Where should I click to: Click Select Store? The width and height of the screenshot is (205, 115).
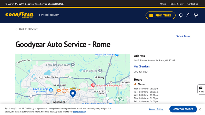click(183, 36)
